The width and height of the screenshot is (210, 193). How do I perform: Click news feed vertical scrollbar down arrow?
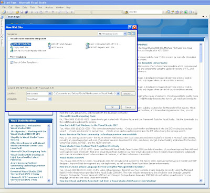tap(201, 180)
